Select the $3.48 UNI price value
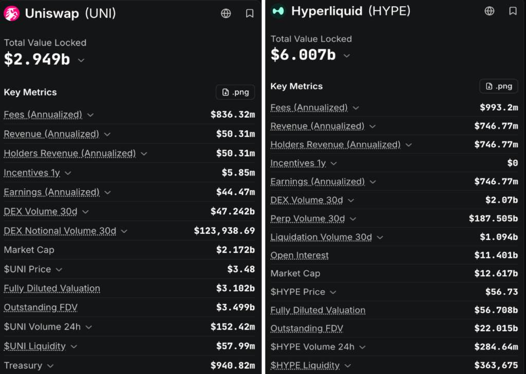Viewport: 526px width, 374px height. tap(241, 269)
